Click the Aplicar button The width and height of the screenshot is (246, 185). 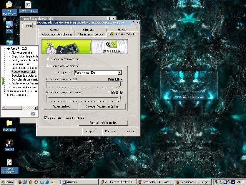point(130,131)
